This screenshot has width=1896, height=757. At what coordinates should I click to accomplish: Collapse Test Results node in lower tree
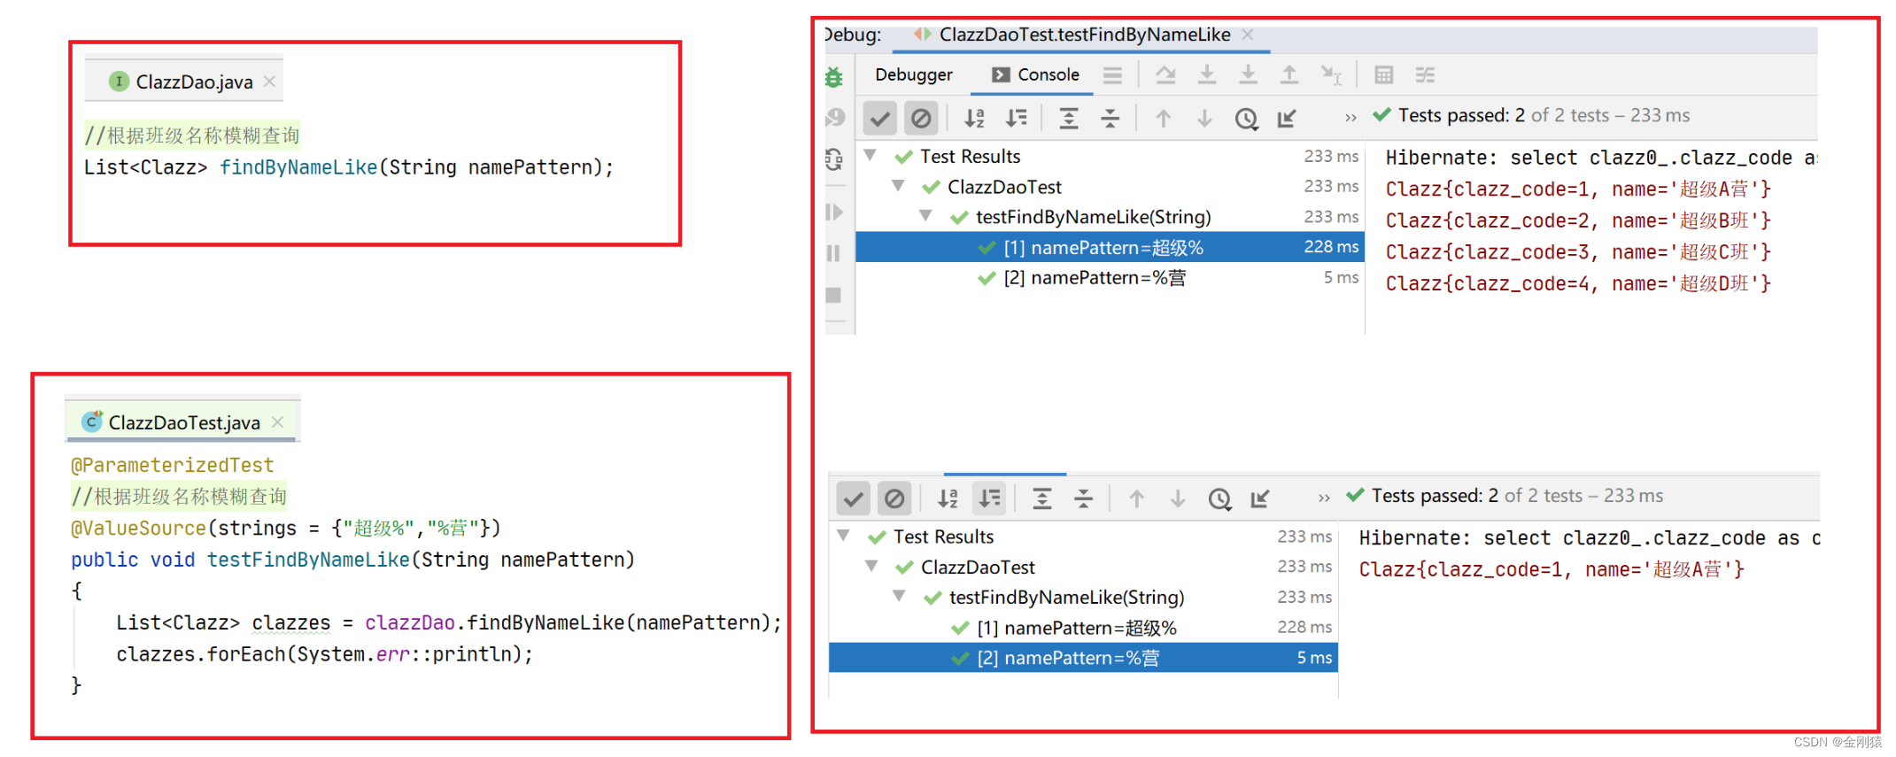tap(844, 536)
